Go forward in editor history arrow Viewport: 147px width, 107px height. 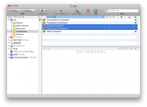point(49,48)
